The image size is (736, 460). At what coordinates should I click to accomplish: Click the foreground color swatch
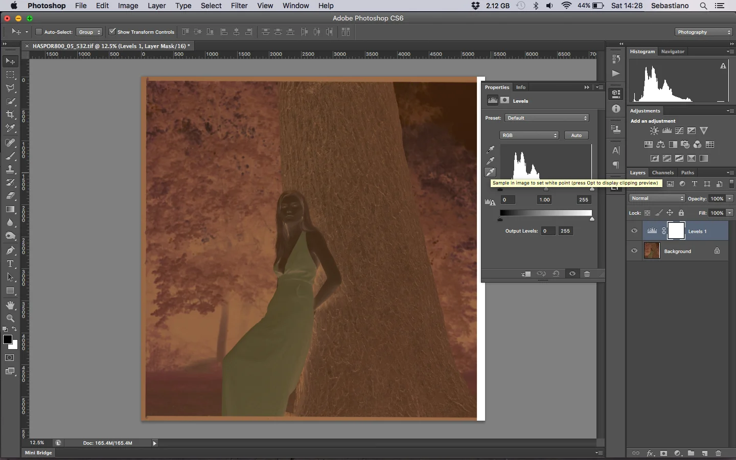[x=8, y=340]
